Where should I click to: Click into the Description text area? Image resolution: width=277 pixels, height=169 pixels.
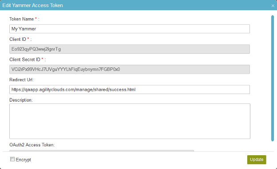pyautogui.click(x=130, y=121)
